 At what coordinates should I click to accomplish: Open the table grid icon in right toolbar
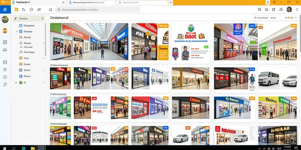[x=260, y=10]
